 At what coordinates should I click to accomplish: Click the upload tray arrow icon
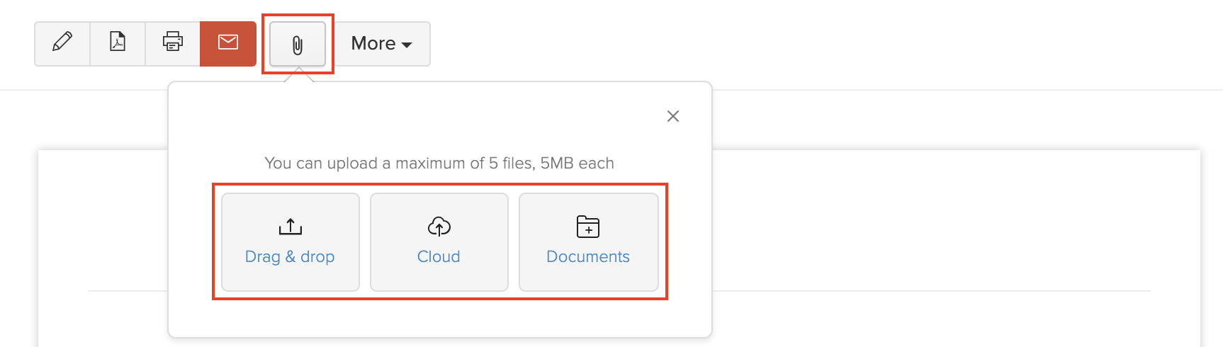(291, 227)
